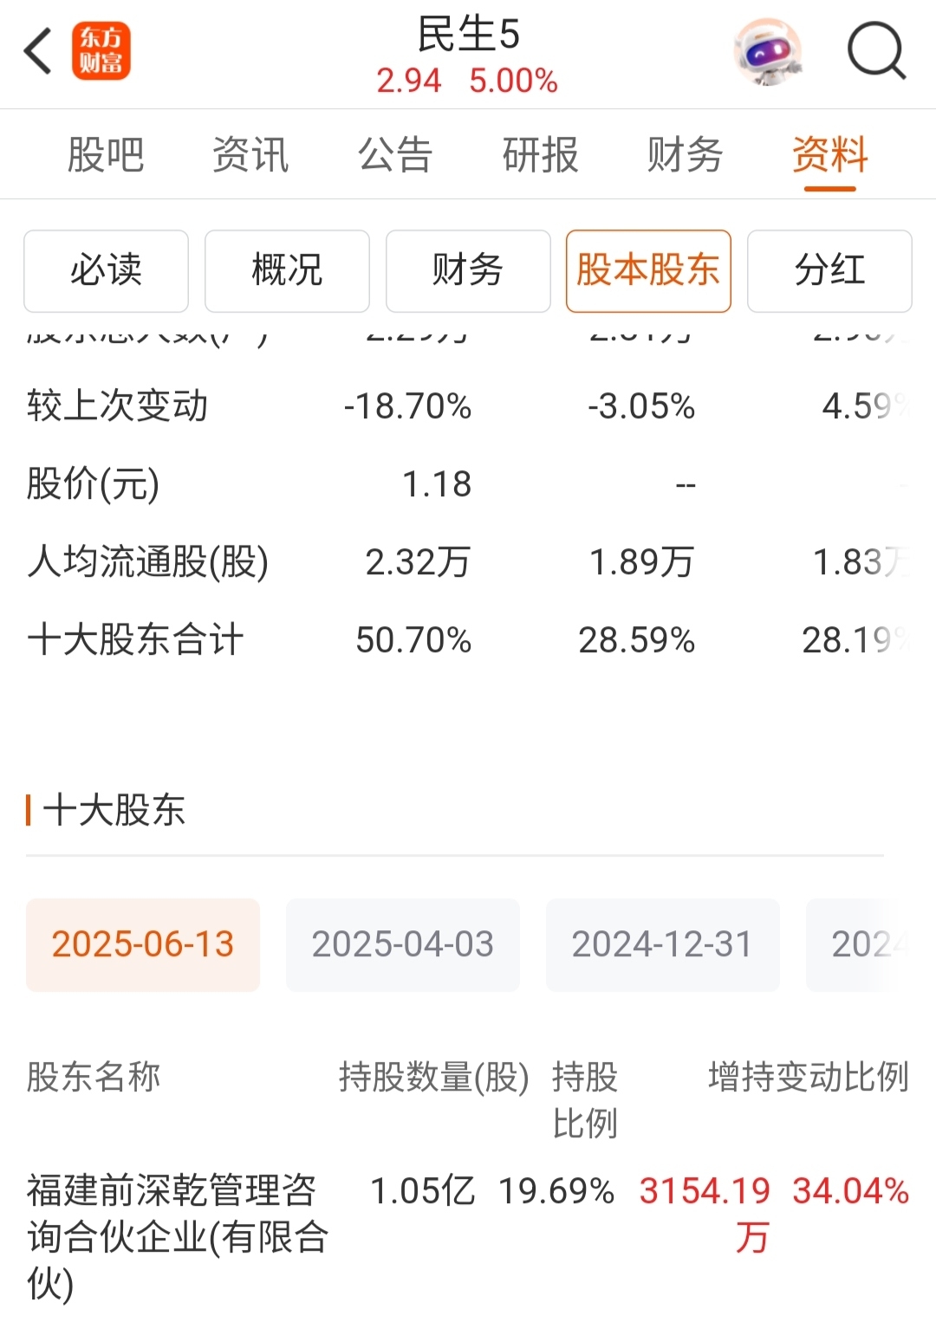
Task: Tap the 必读 sub-tab button
Action: [106, 271]
